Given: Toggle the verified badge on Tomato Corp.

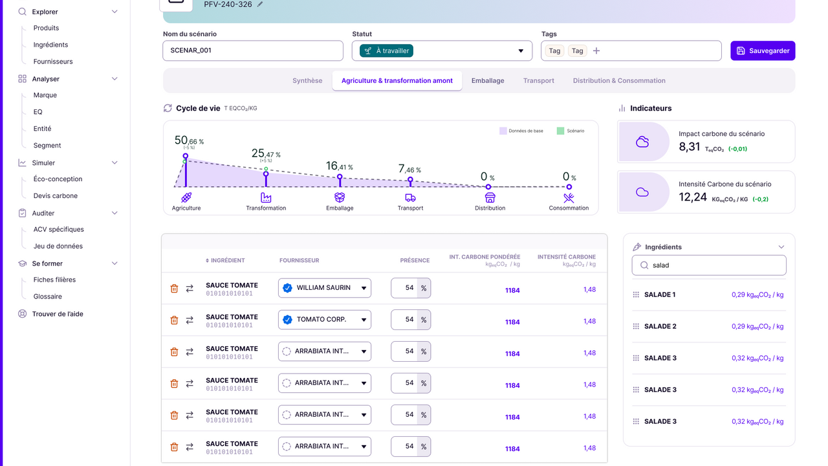Looking at the screenshot, I should click(x=288, y=320).
